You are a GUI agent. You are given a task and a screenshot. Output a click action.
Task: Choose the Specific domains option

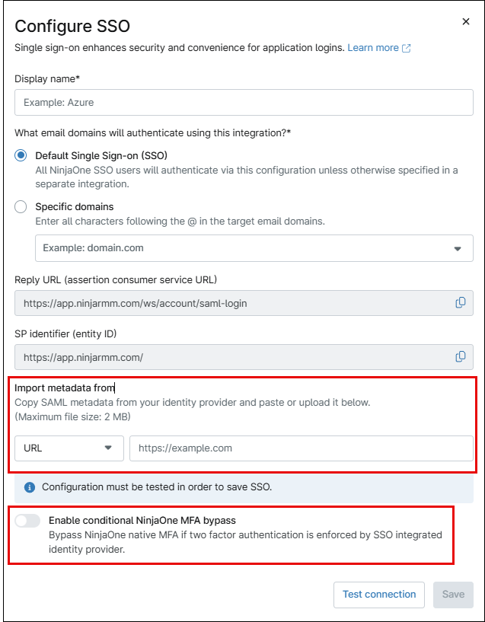(x=21, y=206)
